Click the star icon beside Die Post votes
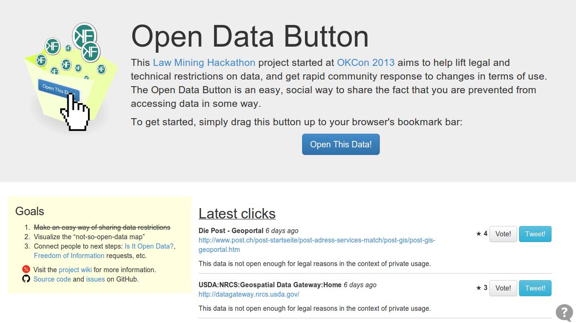The width and height of the screenshot is (576, 323). click(479, 234)
